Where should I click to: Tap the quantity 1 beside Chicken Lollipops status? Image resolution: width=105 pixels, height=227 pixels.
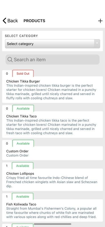[x=7, y=166]
